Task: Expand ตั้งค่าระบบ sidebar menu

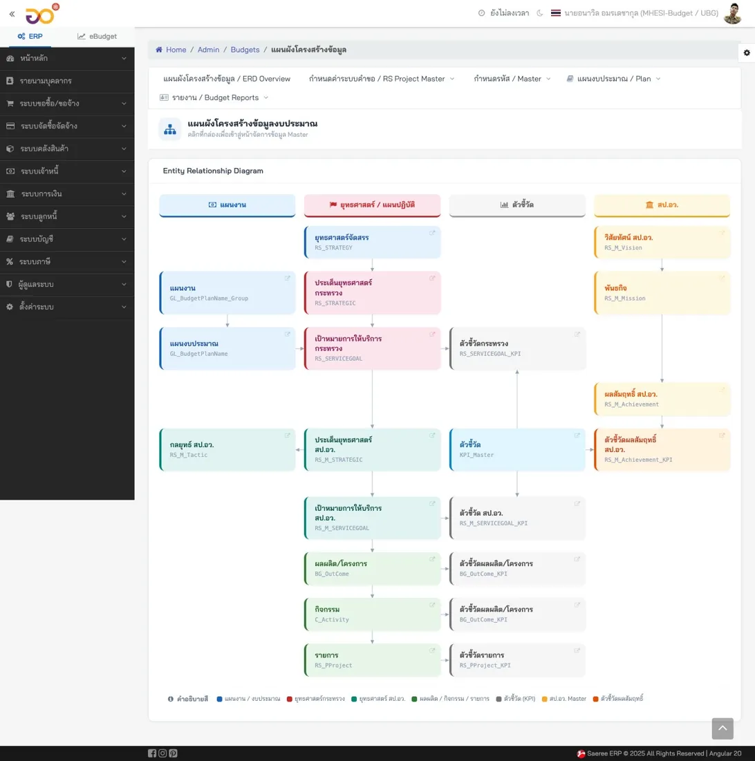Action: [x=67, y=307]
